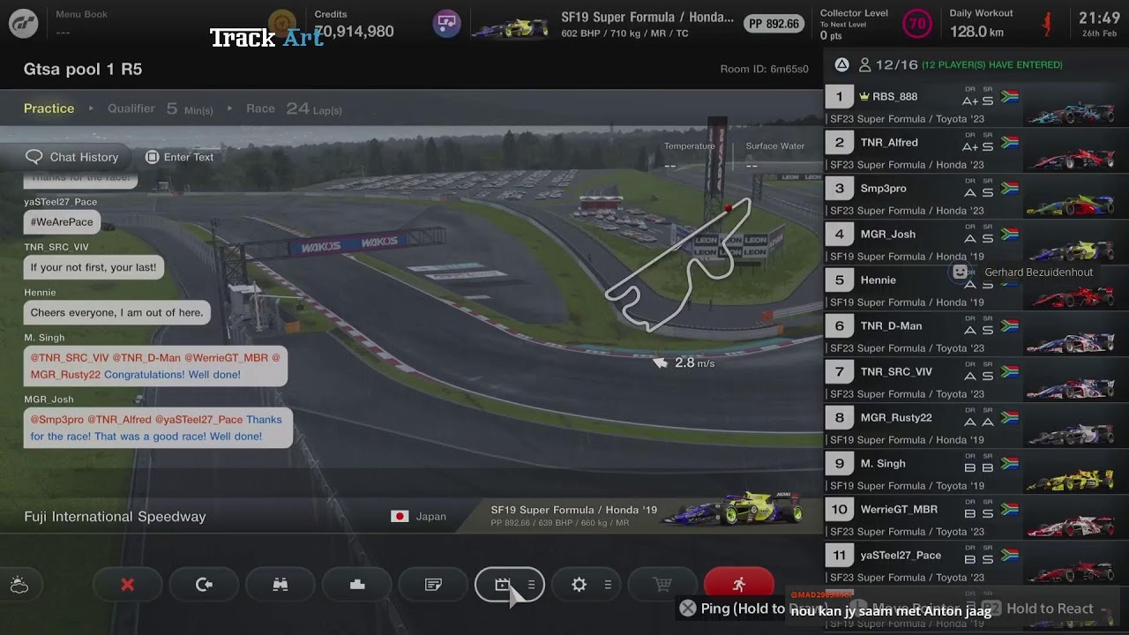The height and width of the screenshot is (635, 1129).
Task: Click MGR_Josh's 'Thanks for the race!' message
Action: click(x=158, y=428)
